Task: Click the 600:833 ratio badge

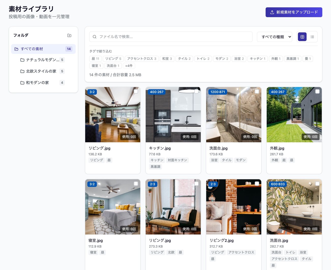Action: (278, 184)
